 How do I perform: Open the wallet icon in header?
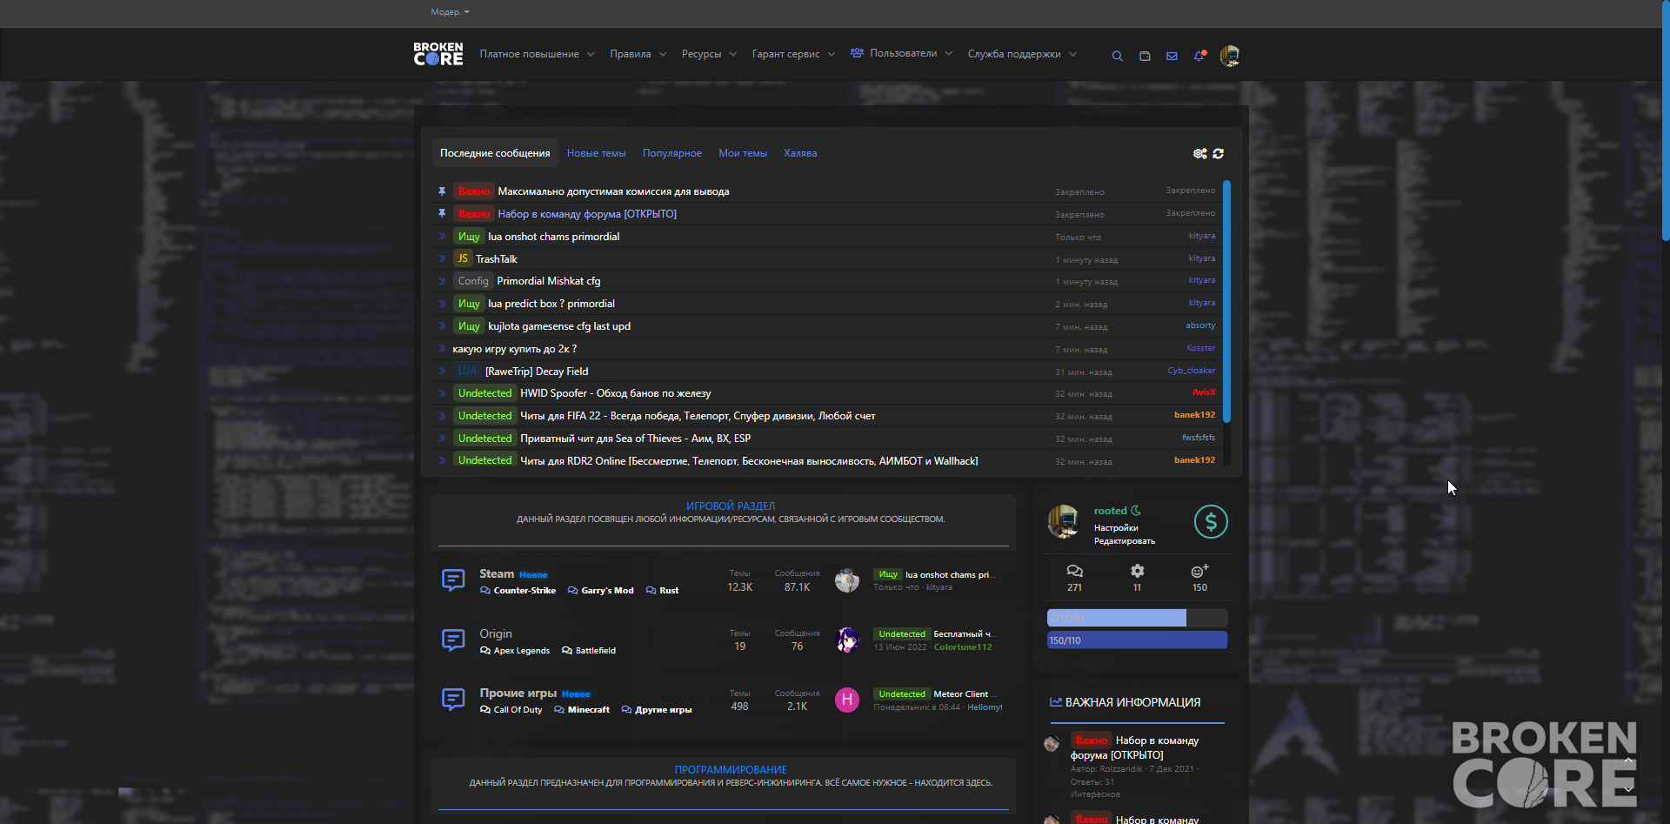1145,56
